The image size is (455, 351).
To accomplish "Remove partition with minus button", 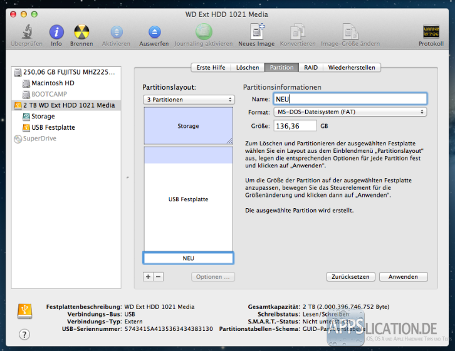I will pos(158,276).
